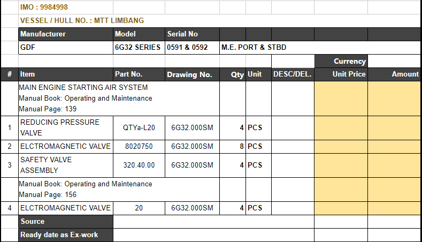Click the empty cell beside Source

pos(213,221)
